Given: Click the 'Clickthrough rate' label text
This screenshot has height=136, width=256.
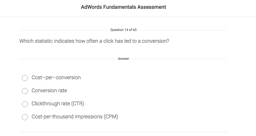Looking at the screenshot, I should 51,104.
